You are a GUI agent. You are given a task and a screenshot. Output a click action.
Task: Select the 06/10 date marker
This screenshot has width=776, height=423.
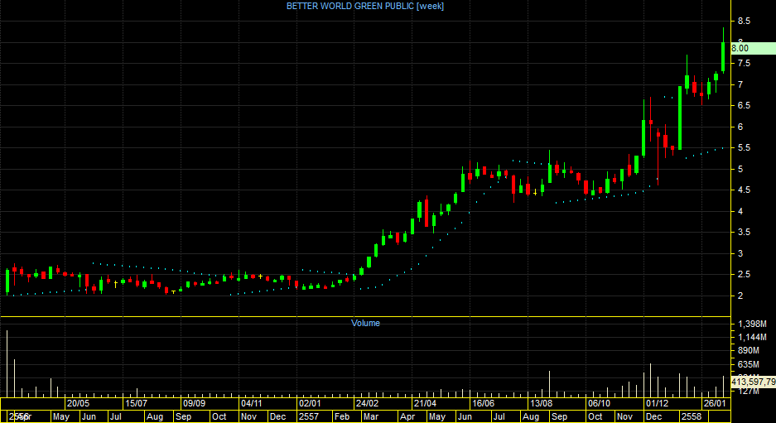pyautogui.click(x=598, y=403)
